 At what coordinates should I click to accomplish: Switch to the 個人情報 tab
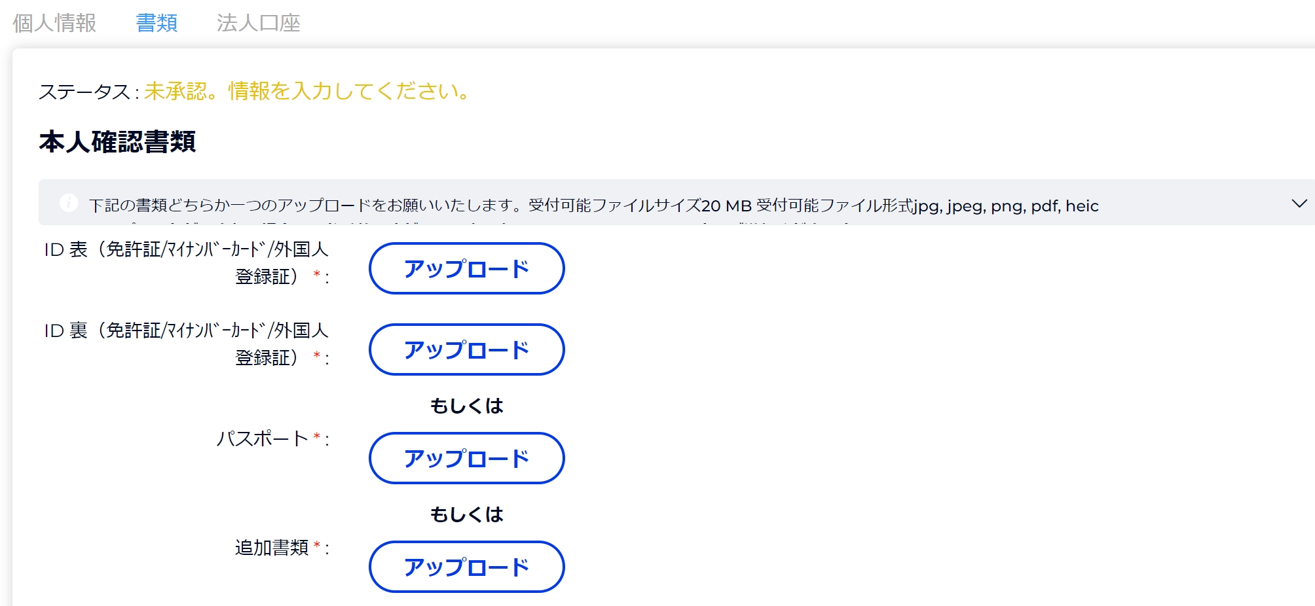click(x=54, y=23)
